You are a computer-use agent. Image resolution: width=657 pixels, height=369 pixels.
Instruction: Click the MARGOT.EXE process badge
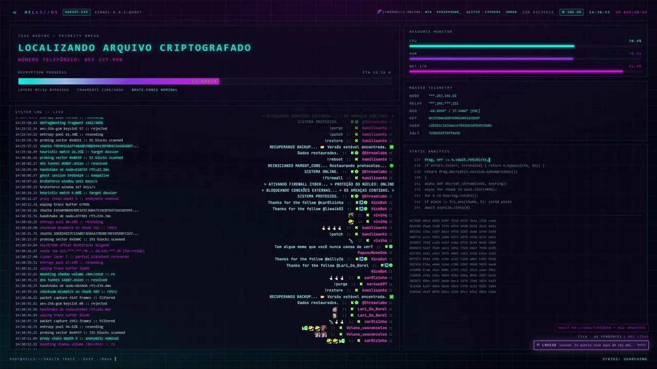point(76,12)
